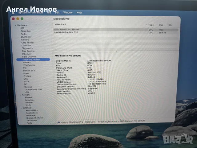Click the Device ID value 0x7340
This screenshot has height=148, width=197.
(x=91, y=75)
